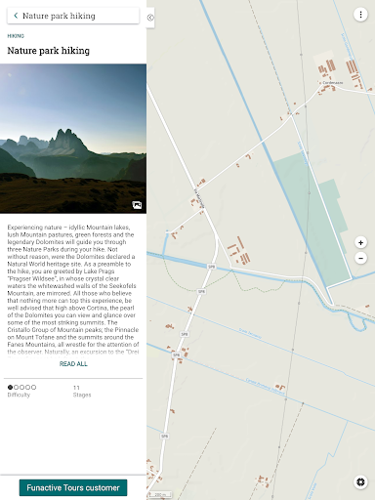Click the Nature park hiking search field
Viewport: 375px width, 500px height.
pos(73,16)
